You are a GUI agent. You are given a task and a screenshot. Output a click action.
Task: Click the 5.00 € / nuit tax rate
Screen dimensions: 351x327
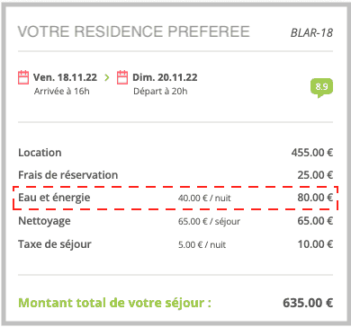coord(202,244)
